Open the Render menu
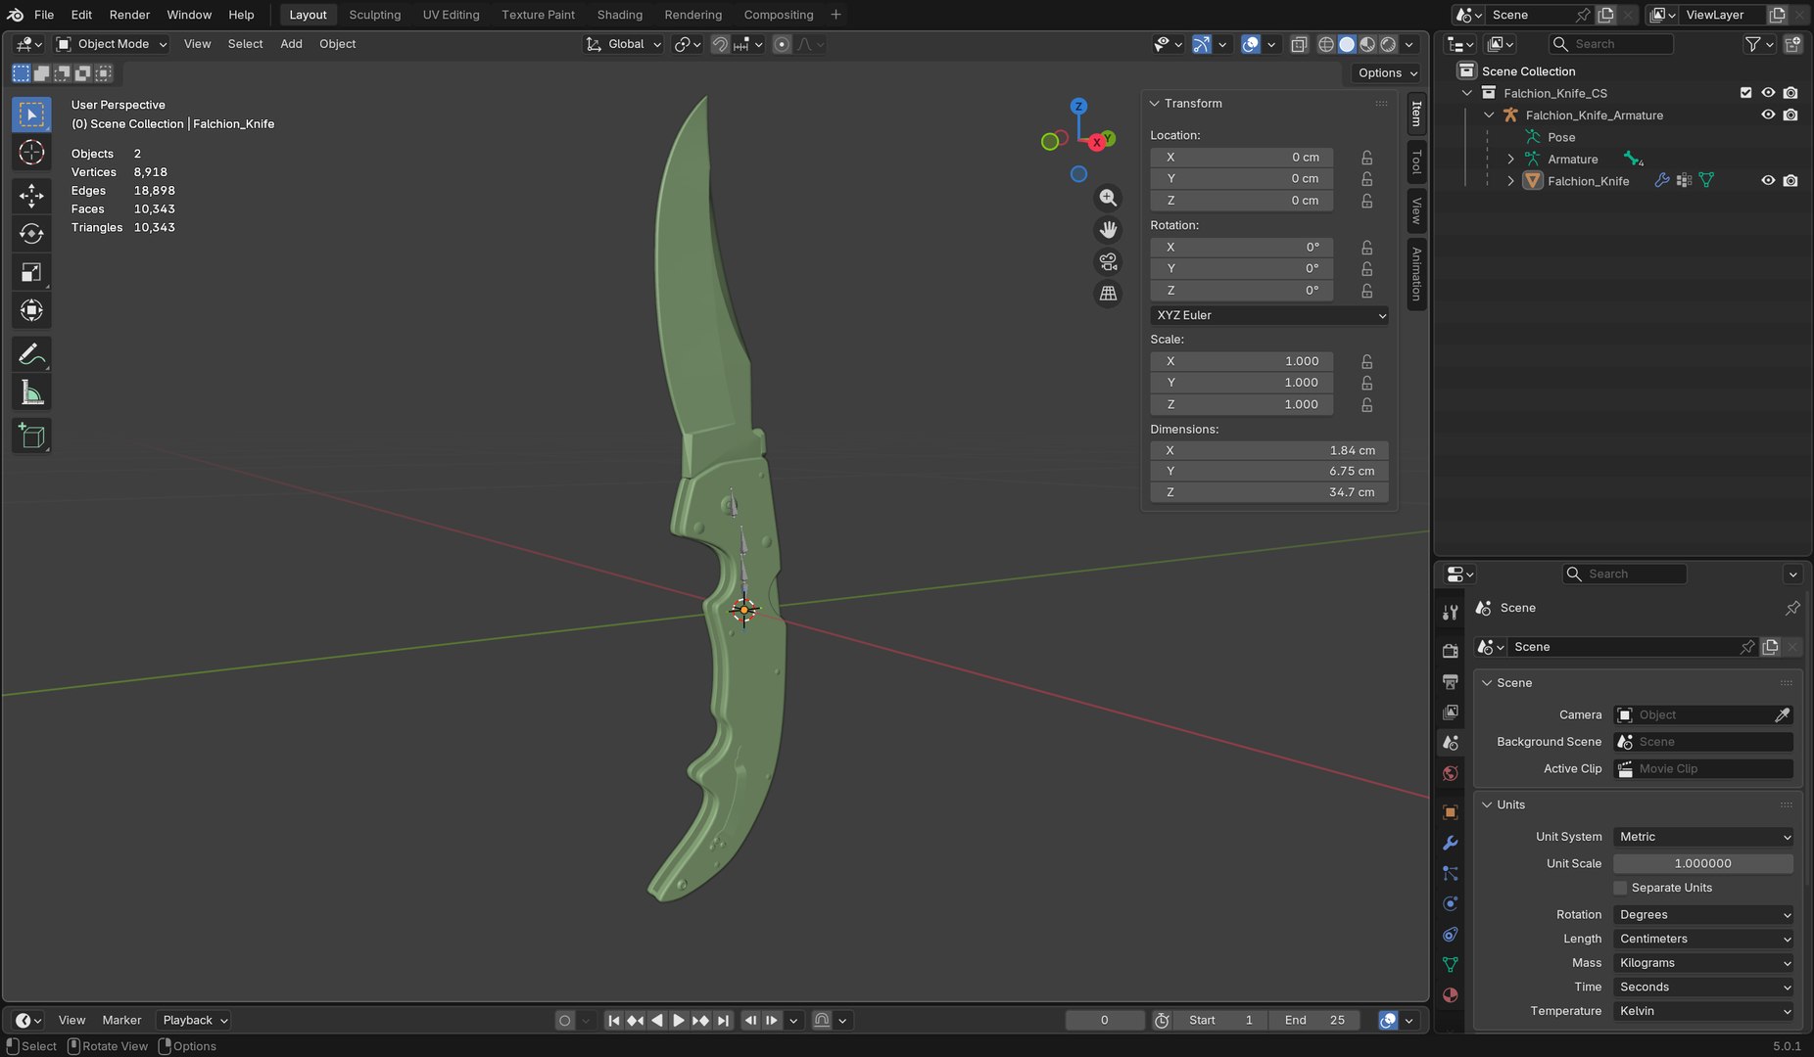This screenshot has height=1057, width=1814. [x=129, y=15]
